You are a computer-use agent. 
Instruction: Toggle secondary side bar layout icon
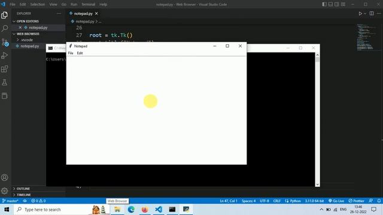tap(336, 4)
